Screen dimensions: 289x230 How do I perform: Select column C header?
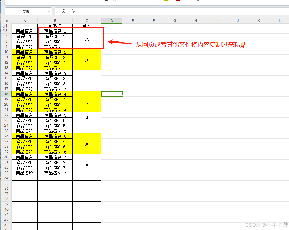coord(87,21)
